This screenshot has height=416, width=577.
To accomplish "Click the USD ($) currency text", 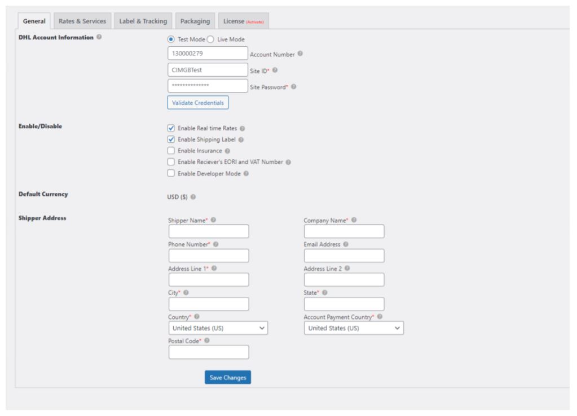I will (x=177, y=197).
